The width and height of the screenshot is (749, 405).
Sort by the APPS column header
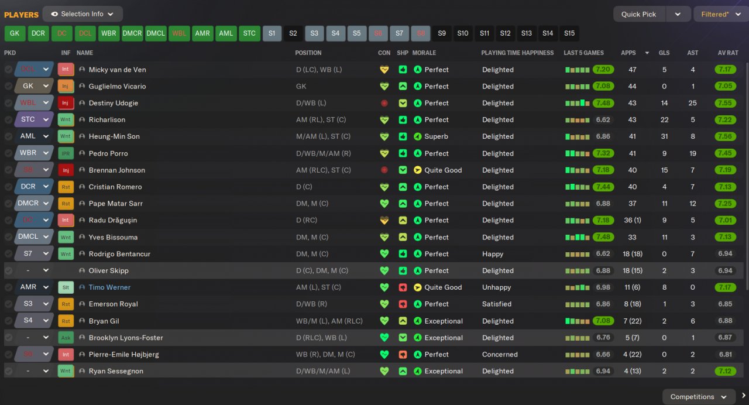628,53
